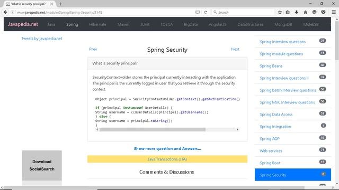Bookmark this page with the star icon
The image size is (339, 190).
[280, 12]
